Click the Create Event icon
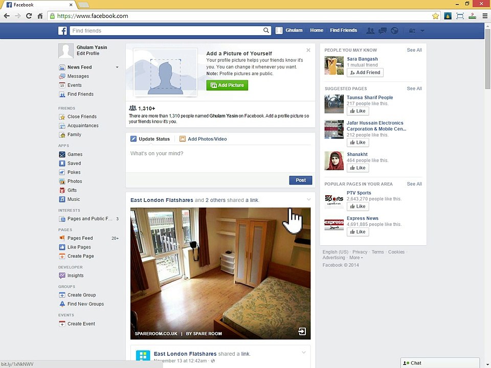The height and width of the screenshot is (368, 491). point(62,324)
